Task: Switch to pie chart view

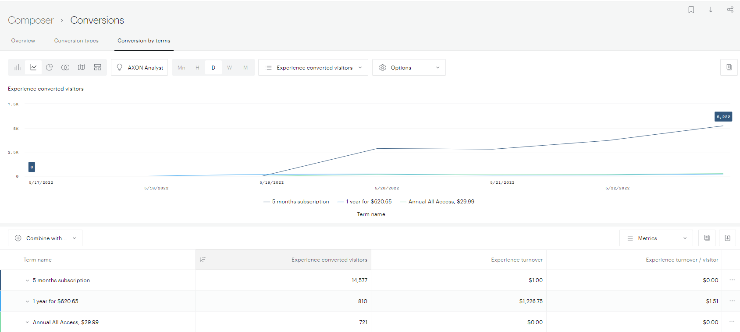Action: [x=50, y=67]
